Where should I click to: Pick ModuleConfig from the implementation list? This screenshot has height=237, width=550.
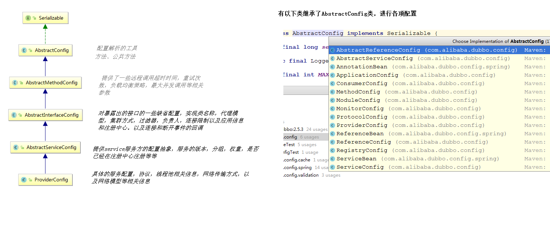[439, 100]
